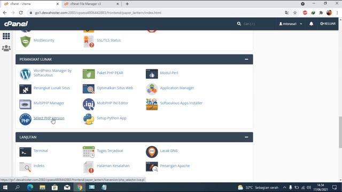Click the Softaculous Apps Installer link
Viewport: 342px width, 192px height.
(181, 103)
